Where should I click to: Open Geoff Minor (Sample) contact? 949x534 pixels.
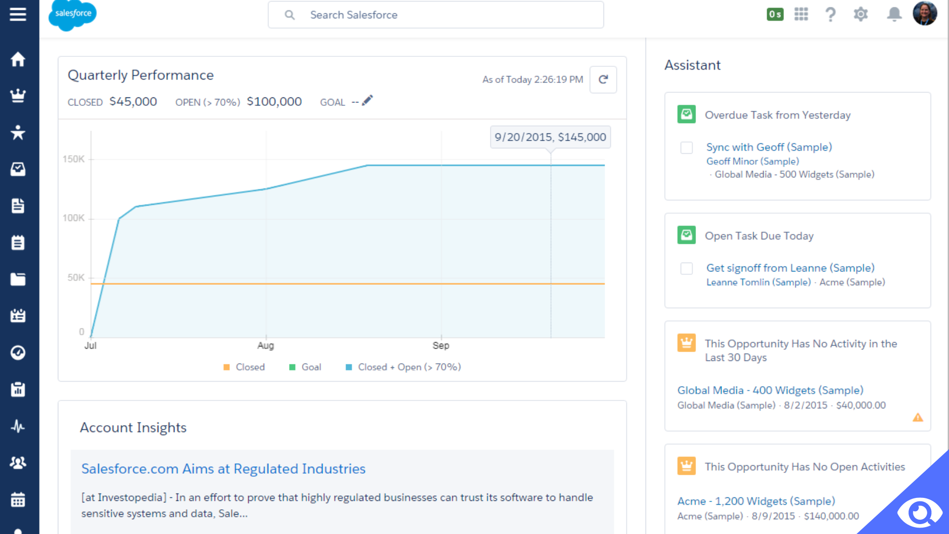(752, 161)
